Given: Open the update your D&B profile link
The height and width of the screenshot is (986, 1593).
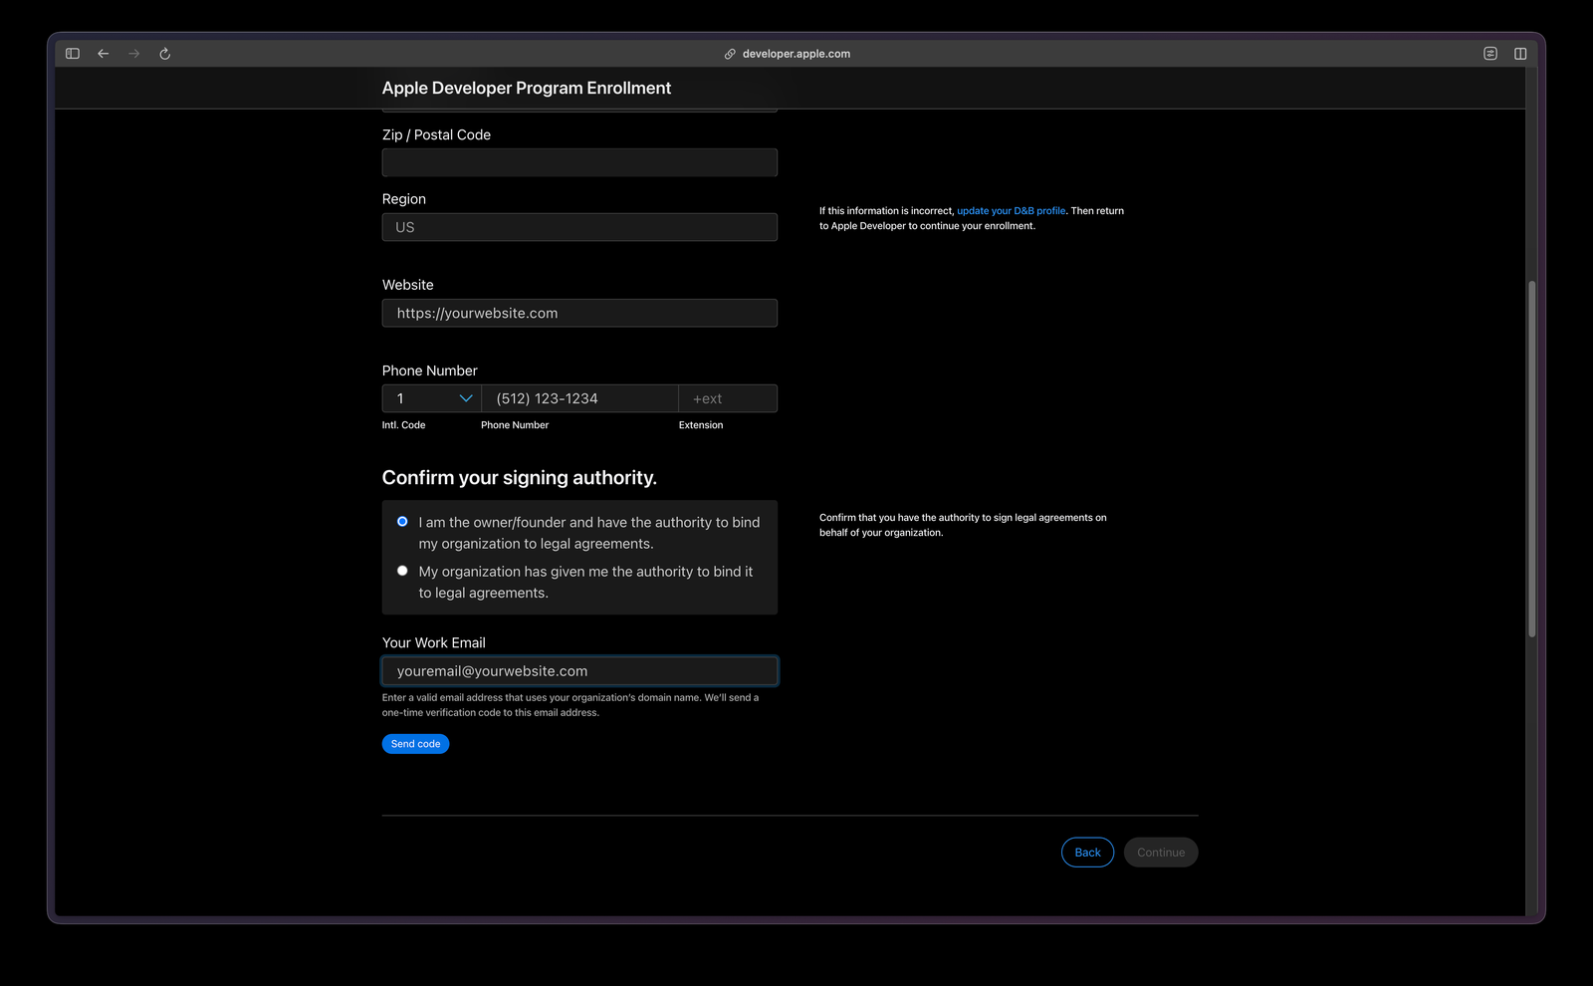Looking at the screenshot, I should 1011,211.
